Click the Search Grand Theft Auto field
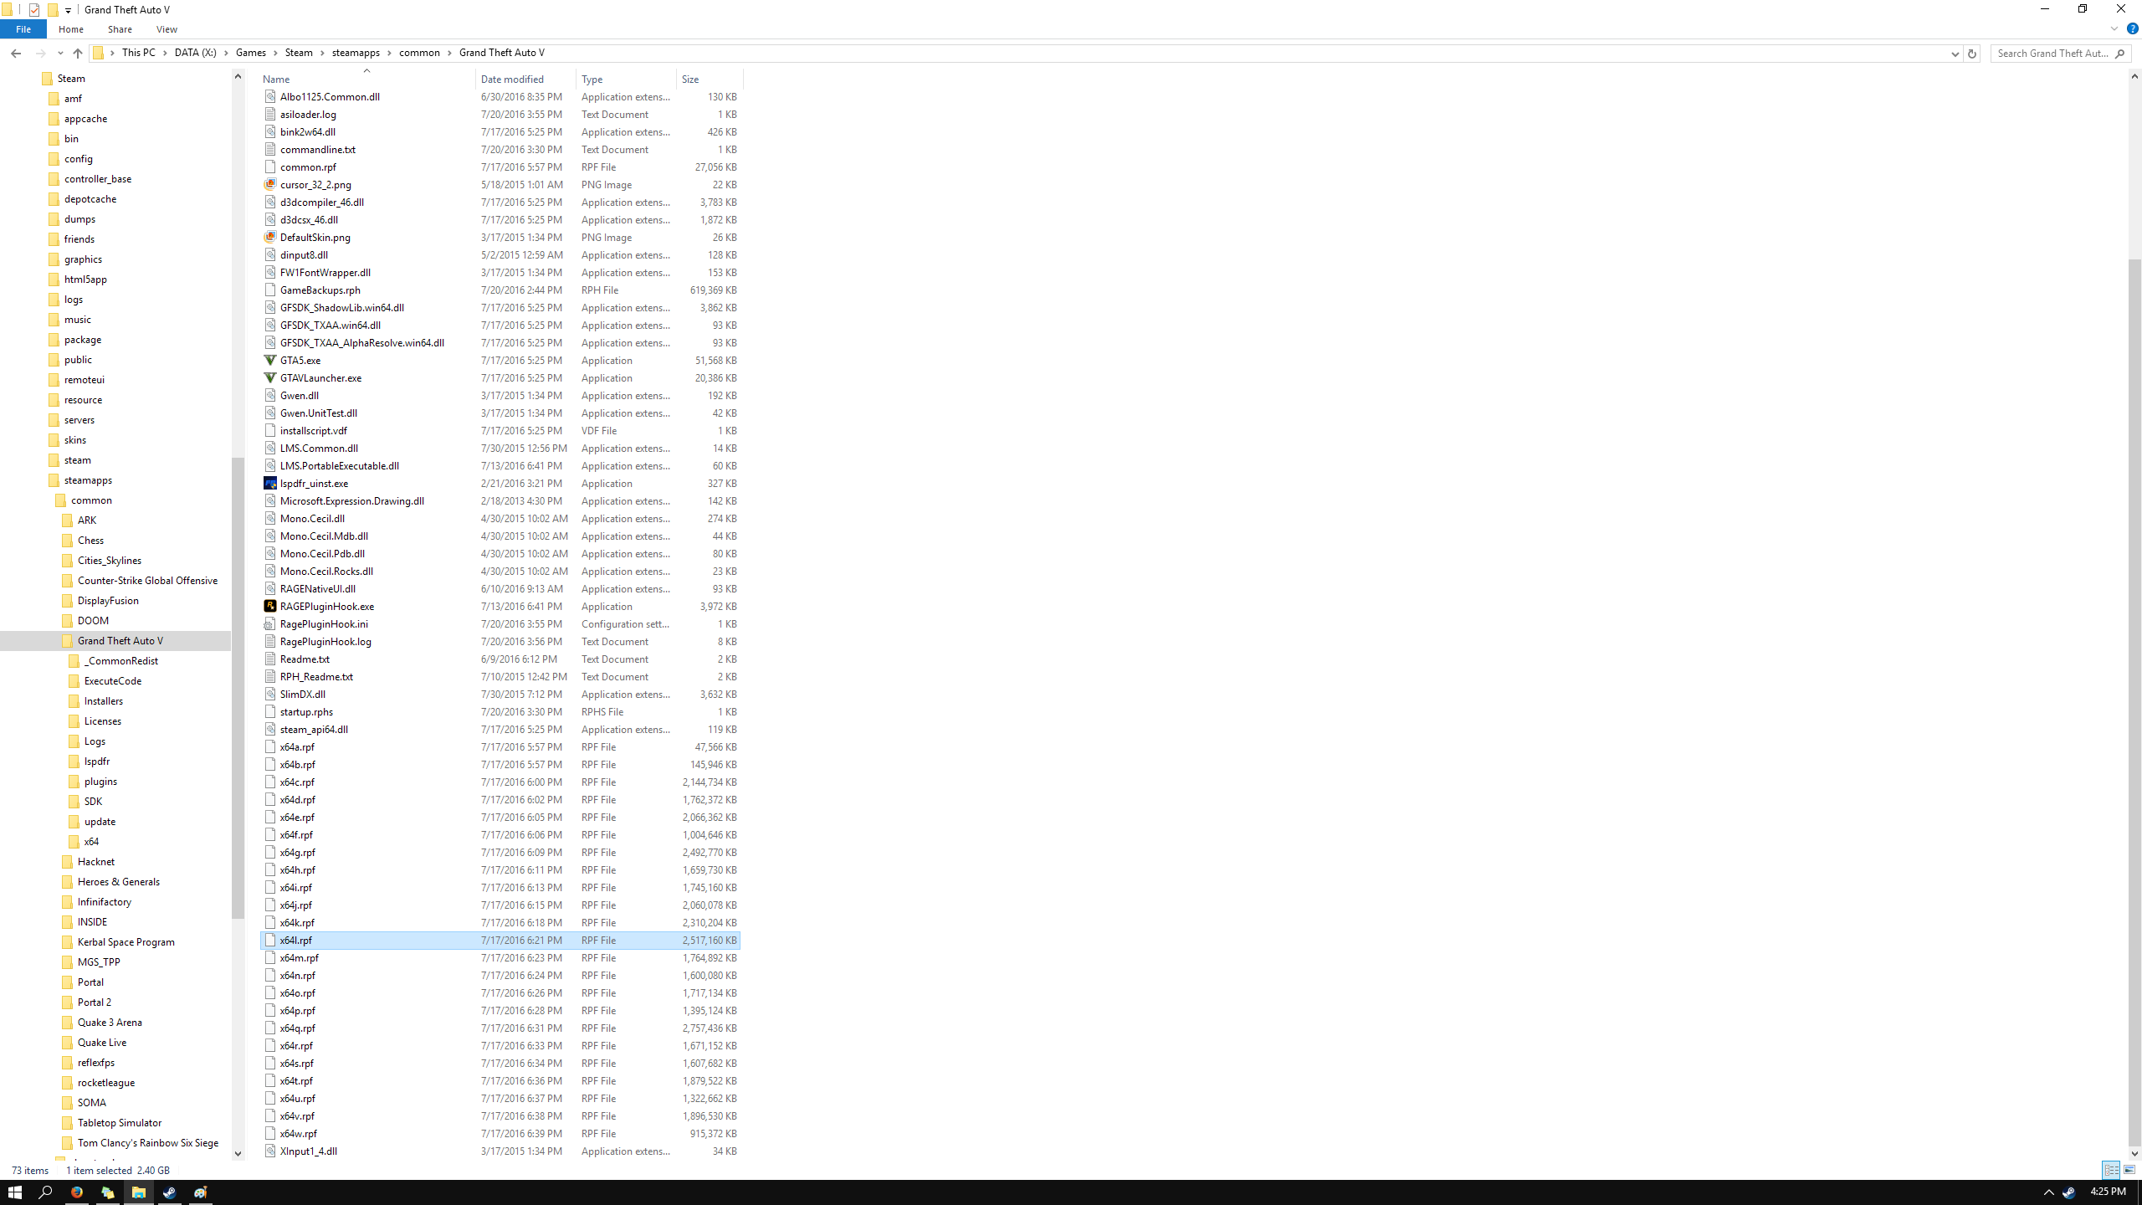The width and height of the screenshot is (2142, 1205). point(2052,54)
